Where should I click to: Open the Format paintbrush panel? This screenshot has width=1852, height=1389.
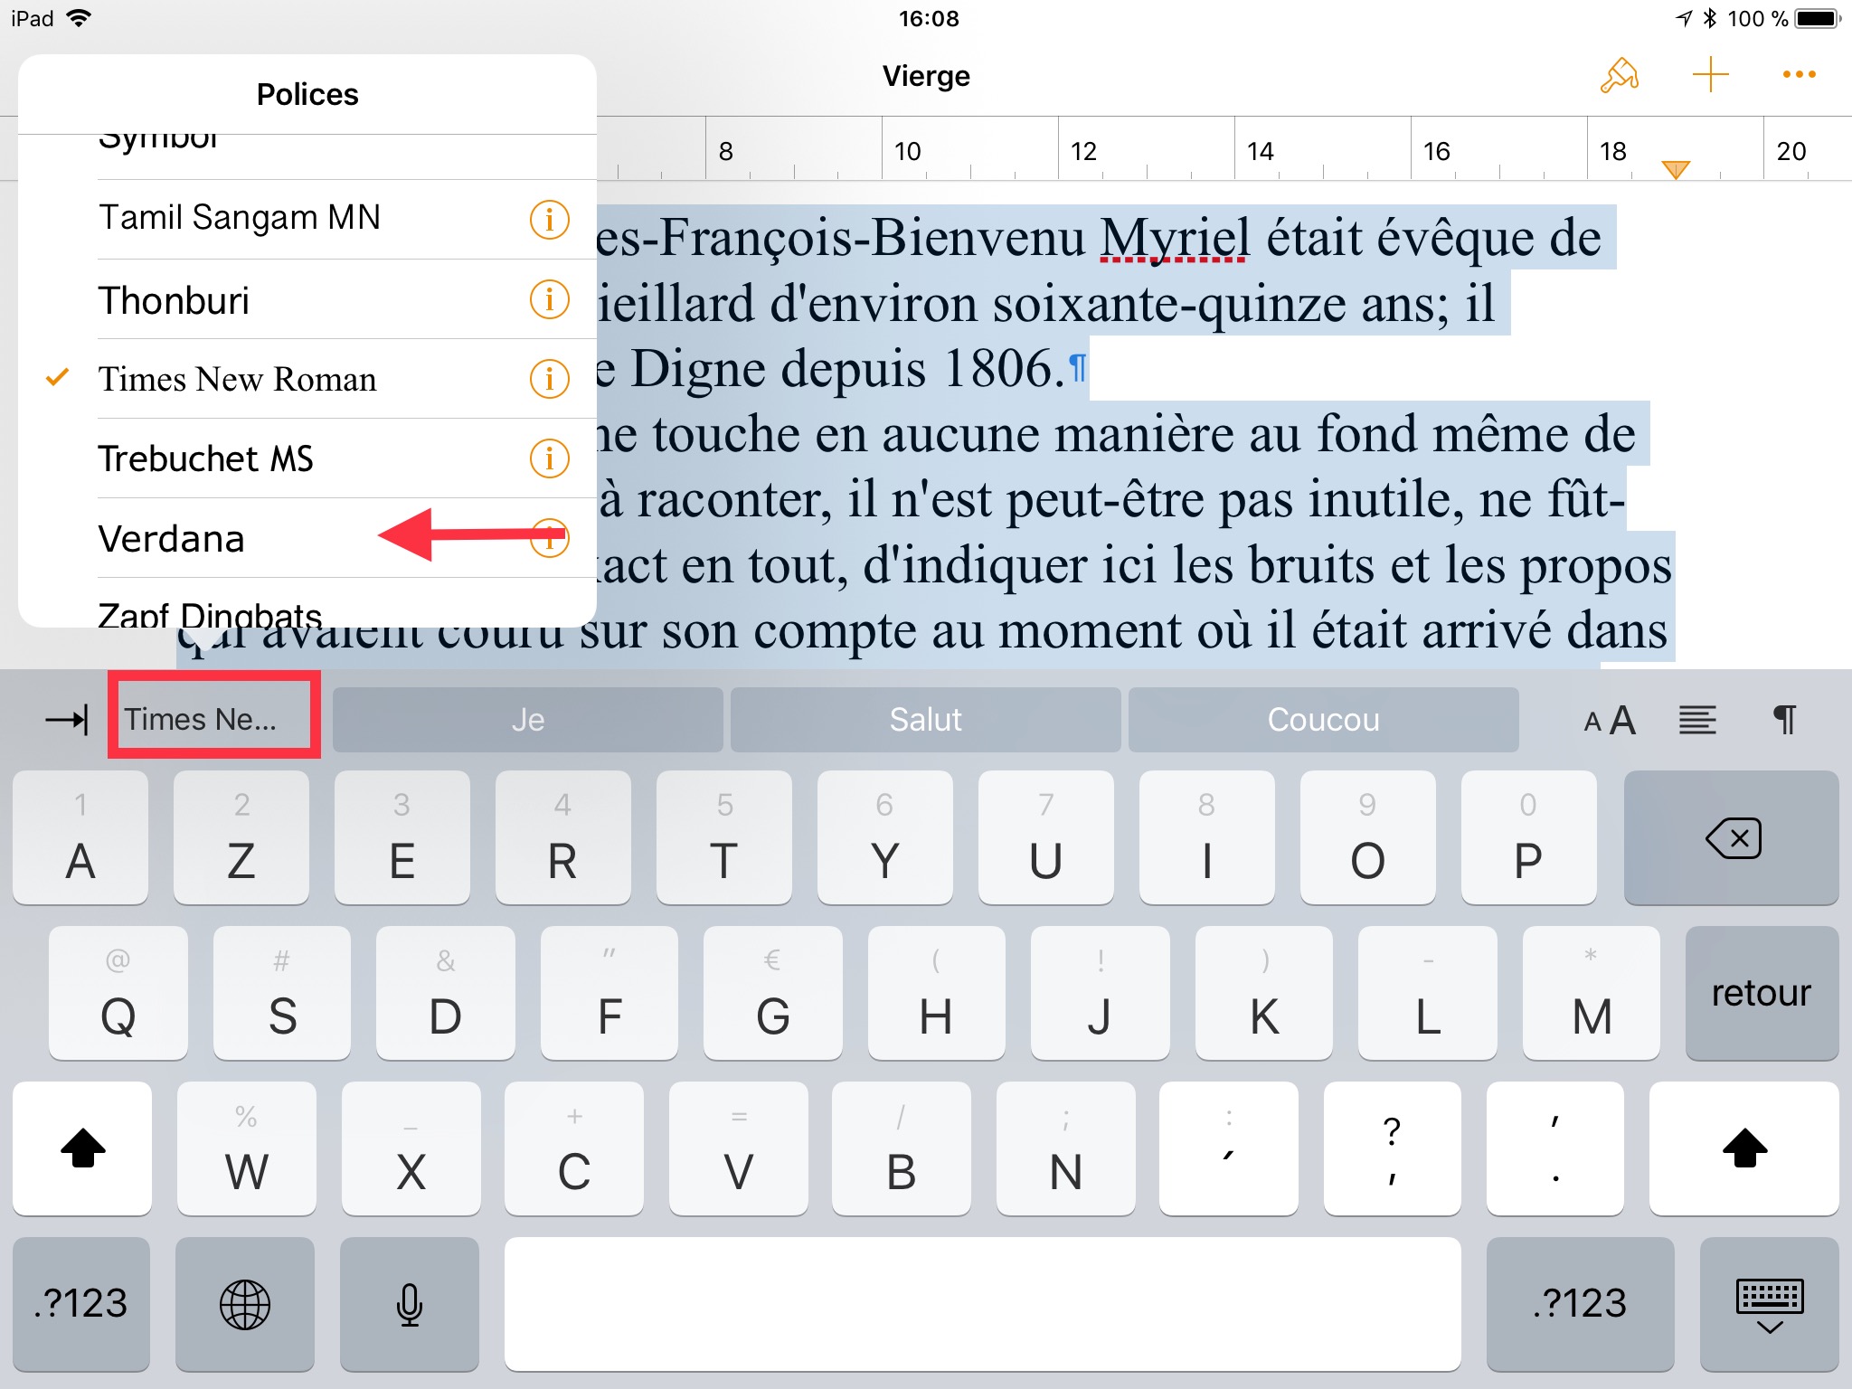click(x=1619, y=76)
